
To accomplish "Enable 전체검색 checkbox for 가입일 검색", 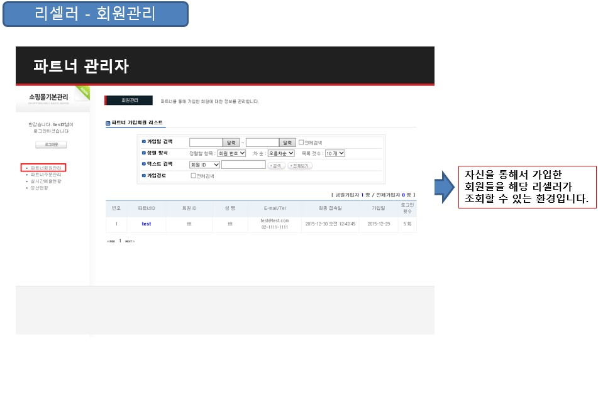I will pyautogui.click(x=301, y=143).
